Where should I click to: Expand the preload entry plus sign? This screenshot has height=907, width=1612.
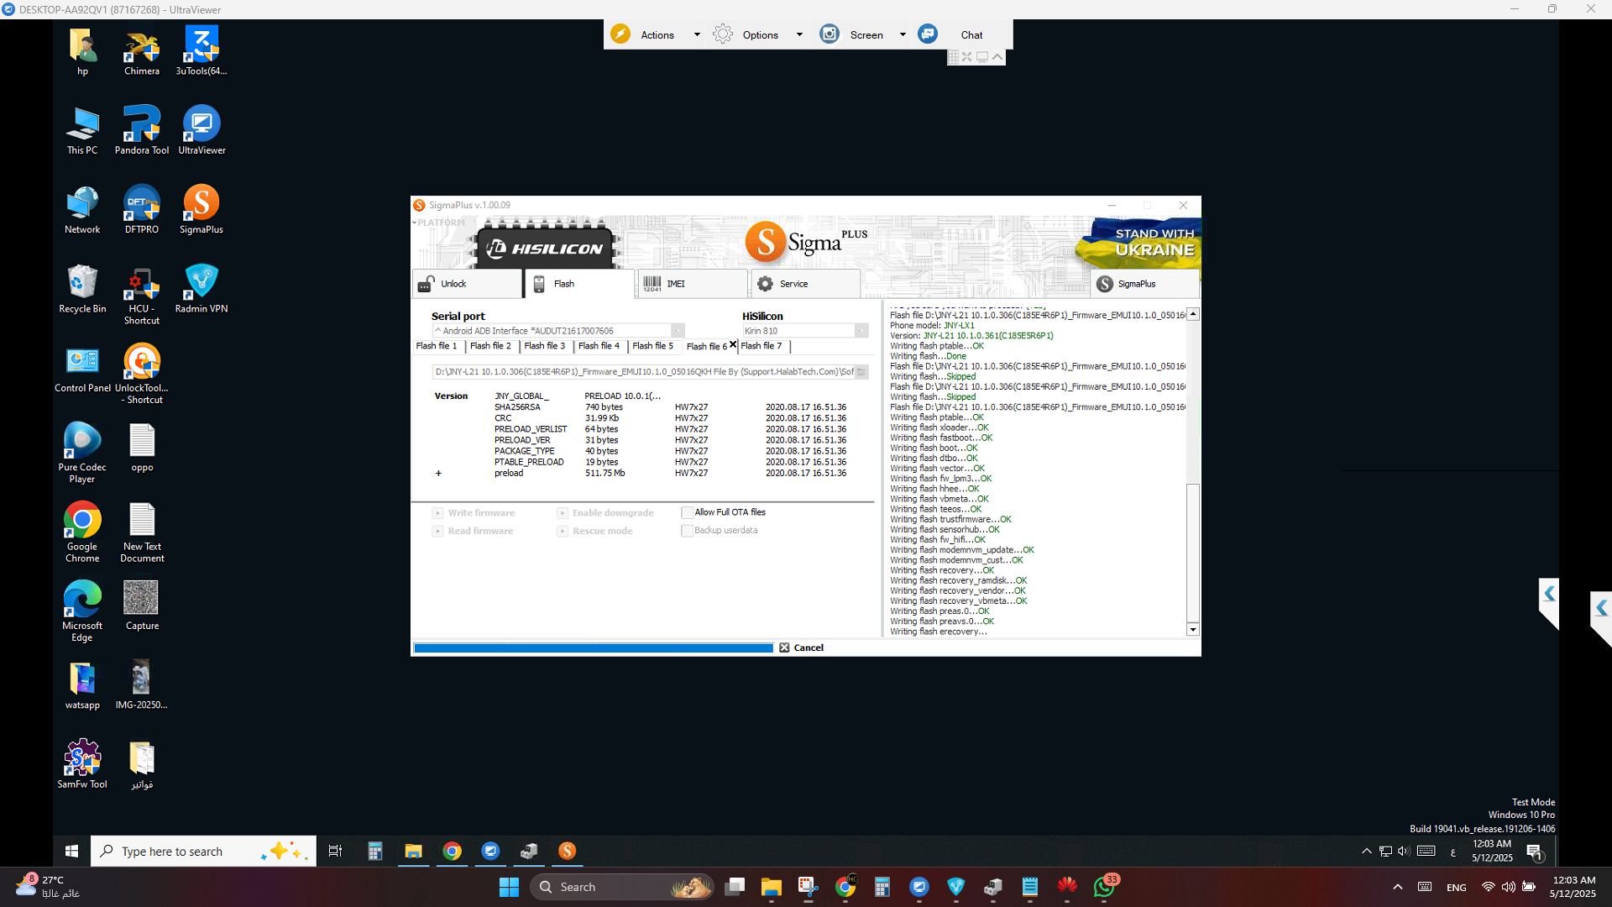coord(438,474)
